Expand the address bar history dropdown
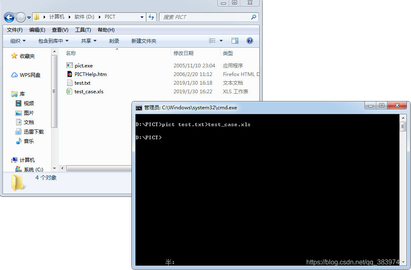Viewport: 411px width, 270px height. point(142,17)
